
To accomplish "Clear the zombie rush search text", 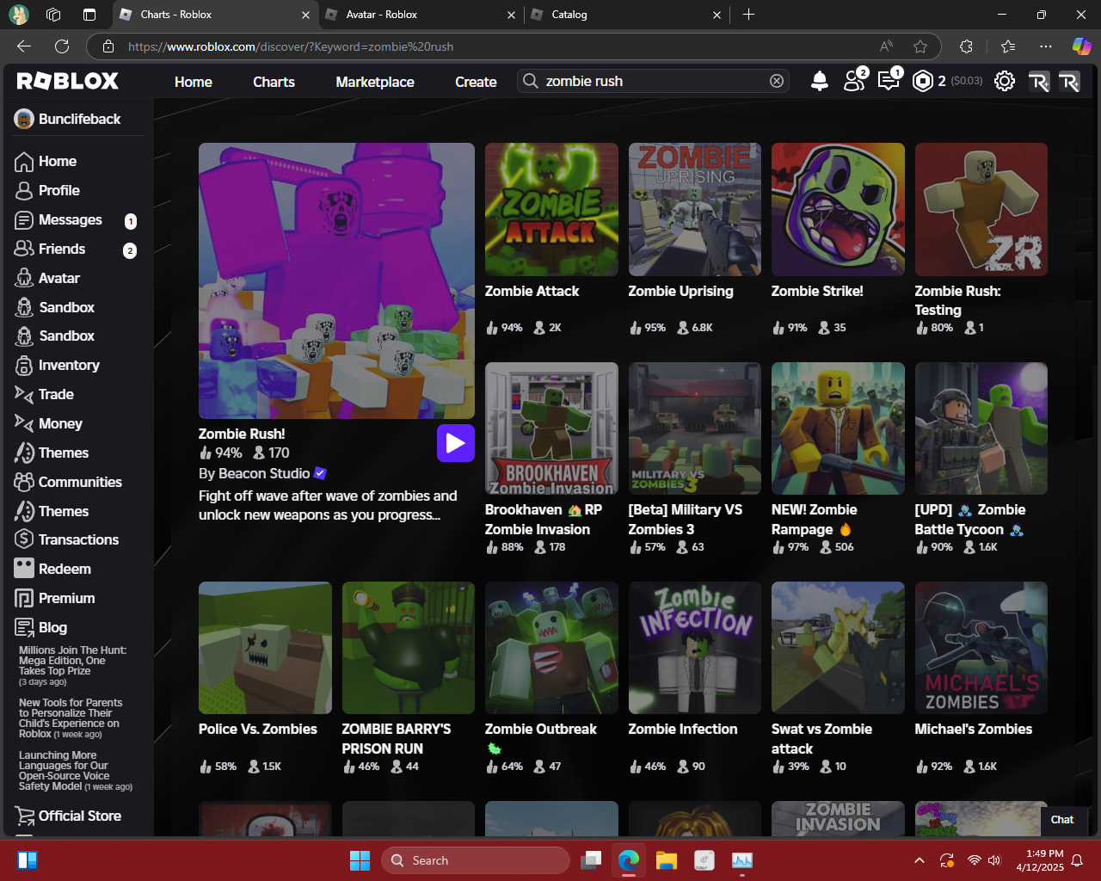I will coord(777,81).
